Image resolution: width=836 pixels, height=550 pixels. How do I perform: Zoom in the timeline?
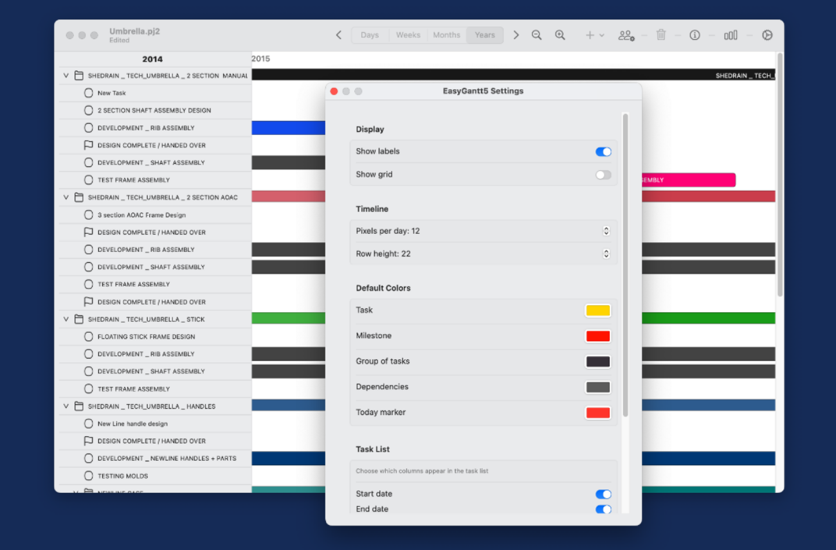pos(560,35)
